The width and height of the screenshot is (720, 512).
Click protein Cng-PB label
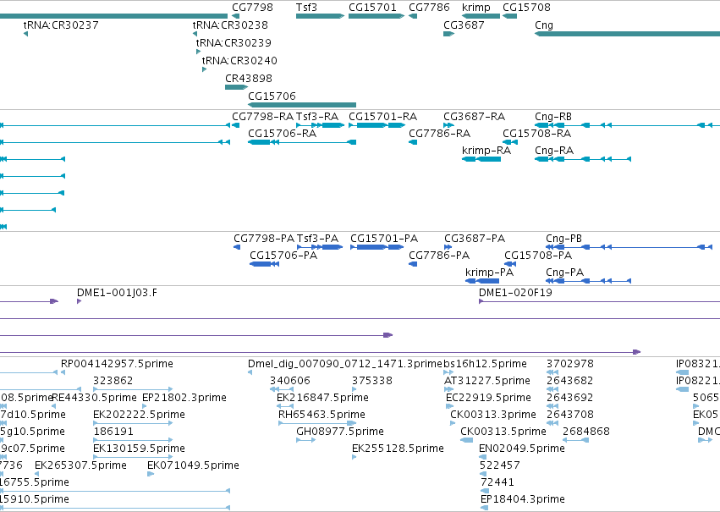click(x=563, y=239)
